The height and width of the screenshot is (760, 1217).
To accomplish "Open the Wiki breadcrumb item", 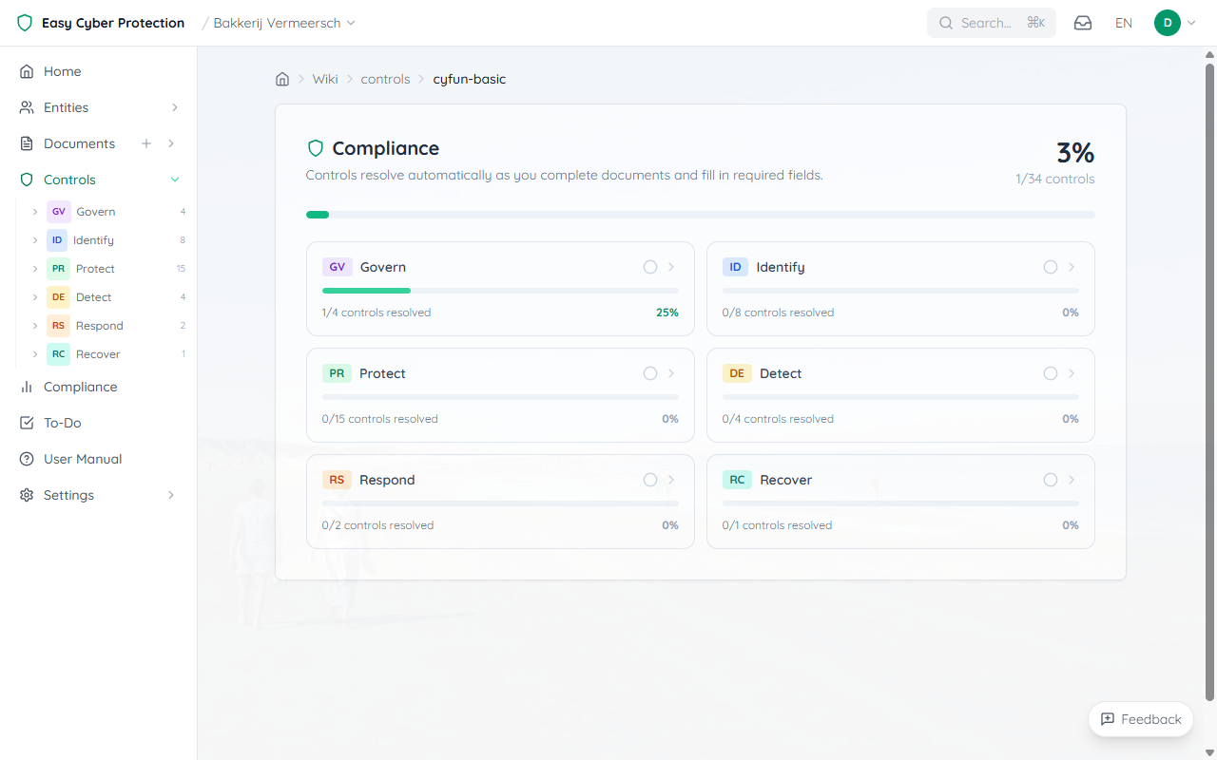I will (x=325, y=79).
